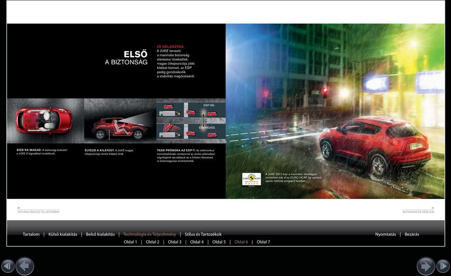Click the side-view driver visibility image
Viewport: 451px width, 276px height.
[120, 121]
